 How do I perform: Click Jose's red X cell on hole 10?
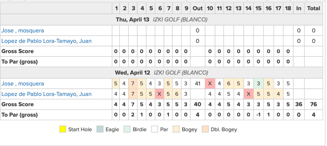[210, 84]
